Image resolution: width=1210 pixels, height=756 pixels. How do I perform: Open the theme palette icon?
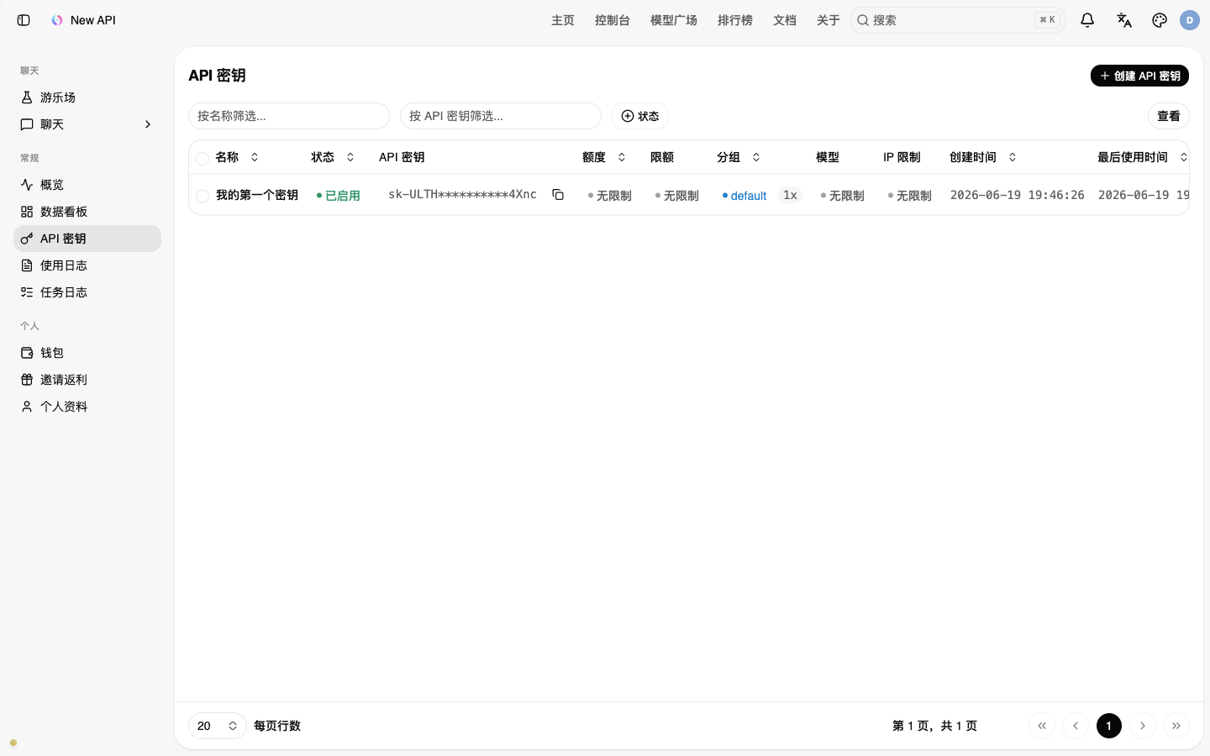tap(1160, 20)
